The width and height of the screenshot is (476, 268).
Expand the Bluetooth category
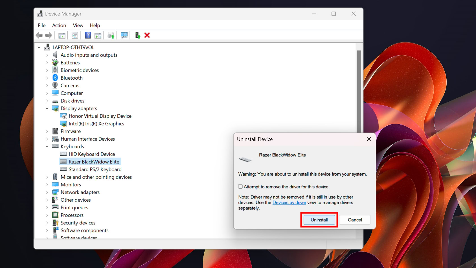pyautogui.click(x=47, y=78)
